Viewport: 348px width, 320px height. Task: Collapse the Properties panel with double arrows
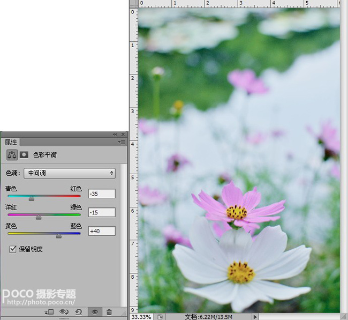point(115,135)
